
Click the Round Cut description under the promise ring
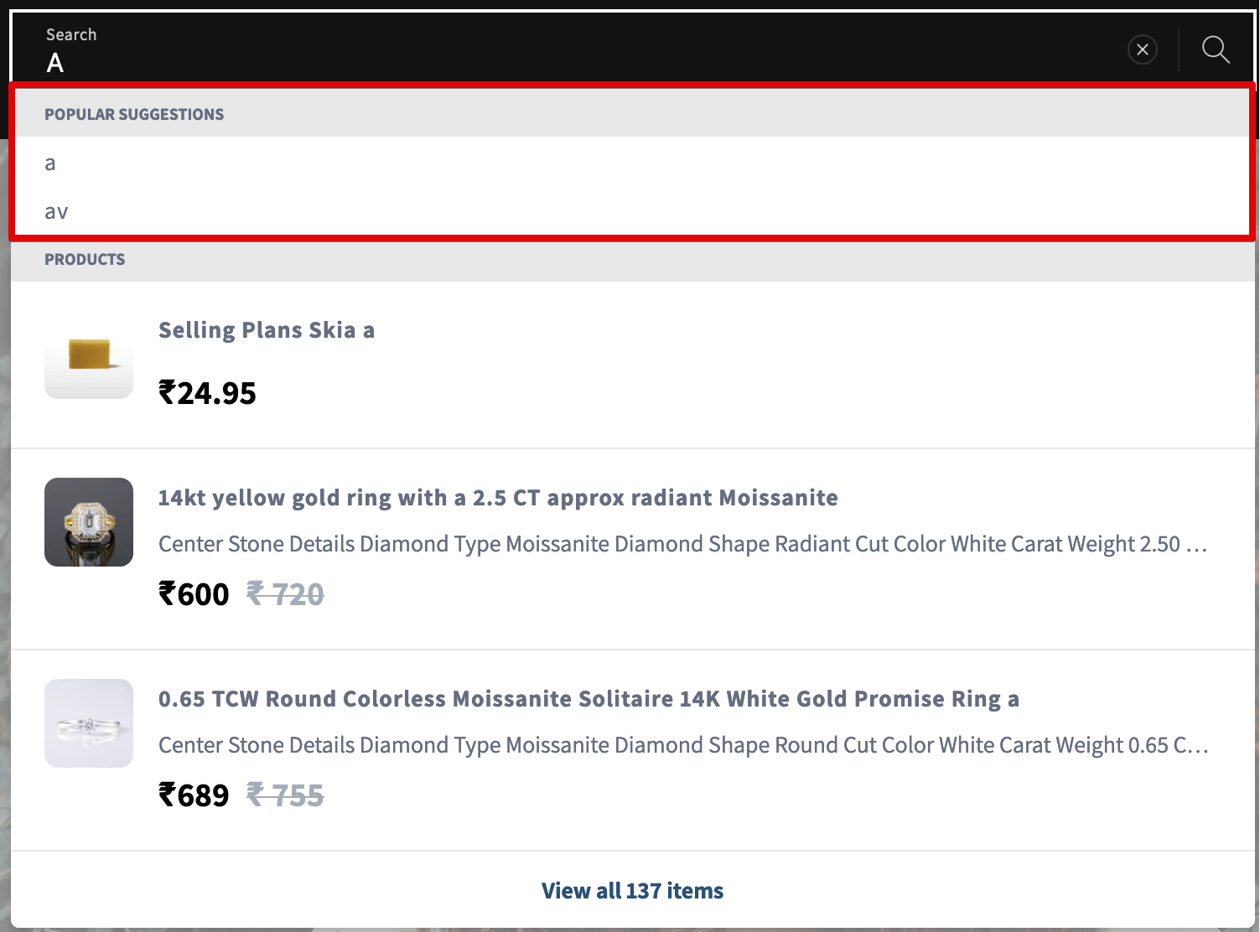pyautogui.click(x=683, y=745)
